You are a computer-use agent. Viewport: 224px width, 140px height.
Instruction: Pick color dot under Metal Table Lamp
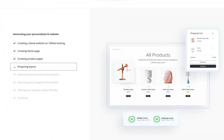pyautogui.click(x=189, y=87)
